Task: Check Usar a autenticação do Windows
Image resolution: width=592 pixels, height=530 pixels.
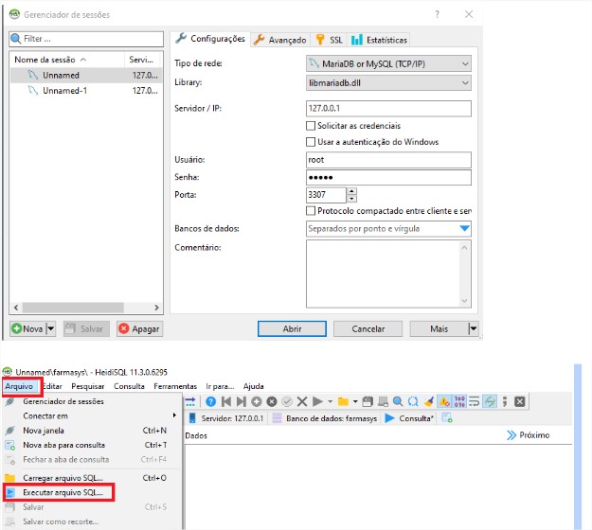Action: click(x=311, y=142)
